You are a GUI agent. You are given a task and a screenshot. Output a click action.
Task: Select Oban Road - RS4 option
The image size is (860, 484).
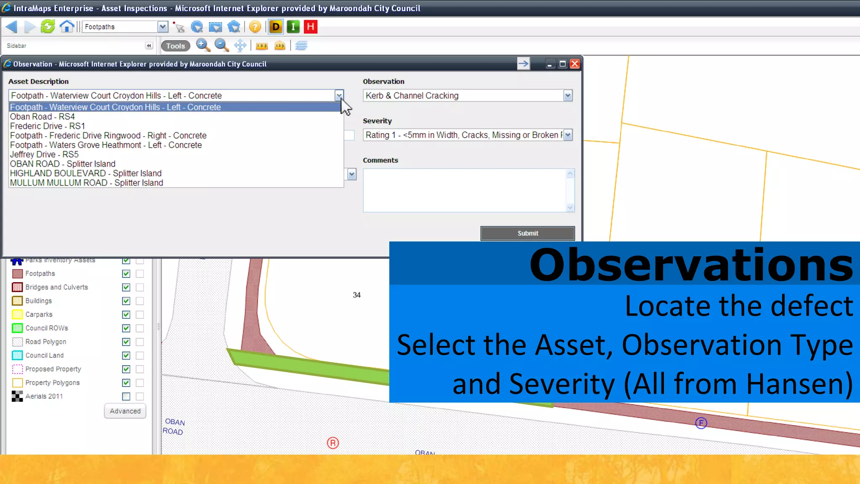[x=176, y=117]
